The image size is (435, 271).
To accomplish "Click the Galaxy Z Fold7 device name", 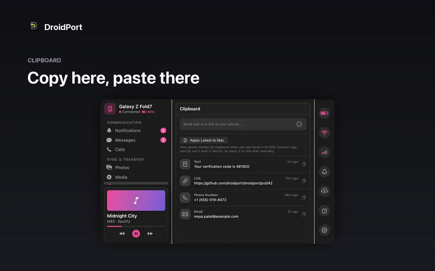I will pyautogui.click(x=136, y=106).
